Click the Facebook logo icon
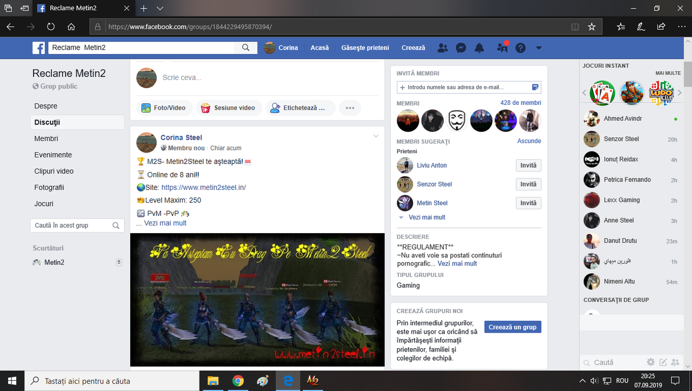Viewport: 692px width, 391px height. pos(38,48)
